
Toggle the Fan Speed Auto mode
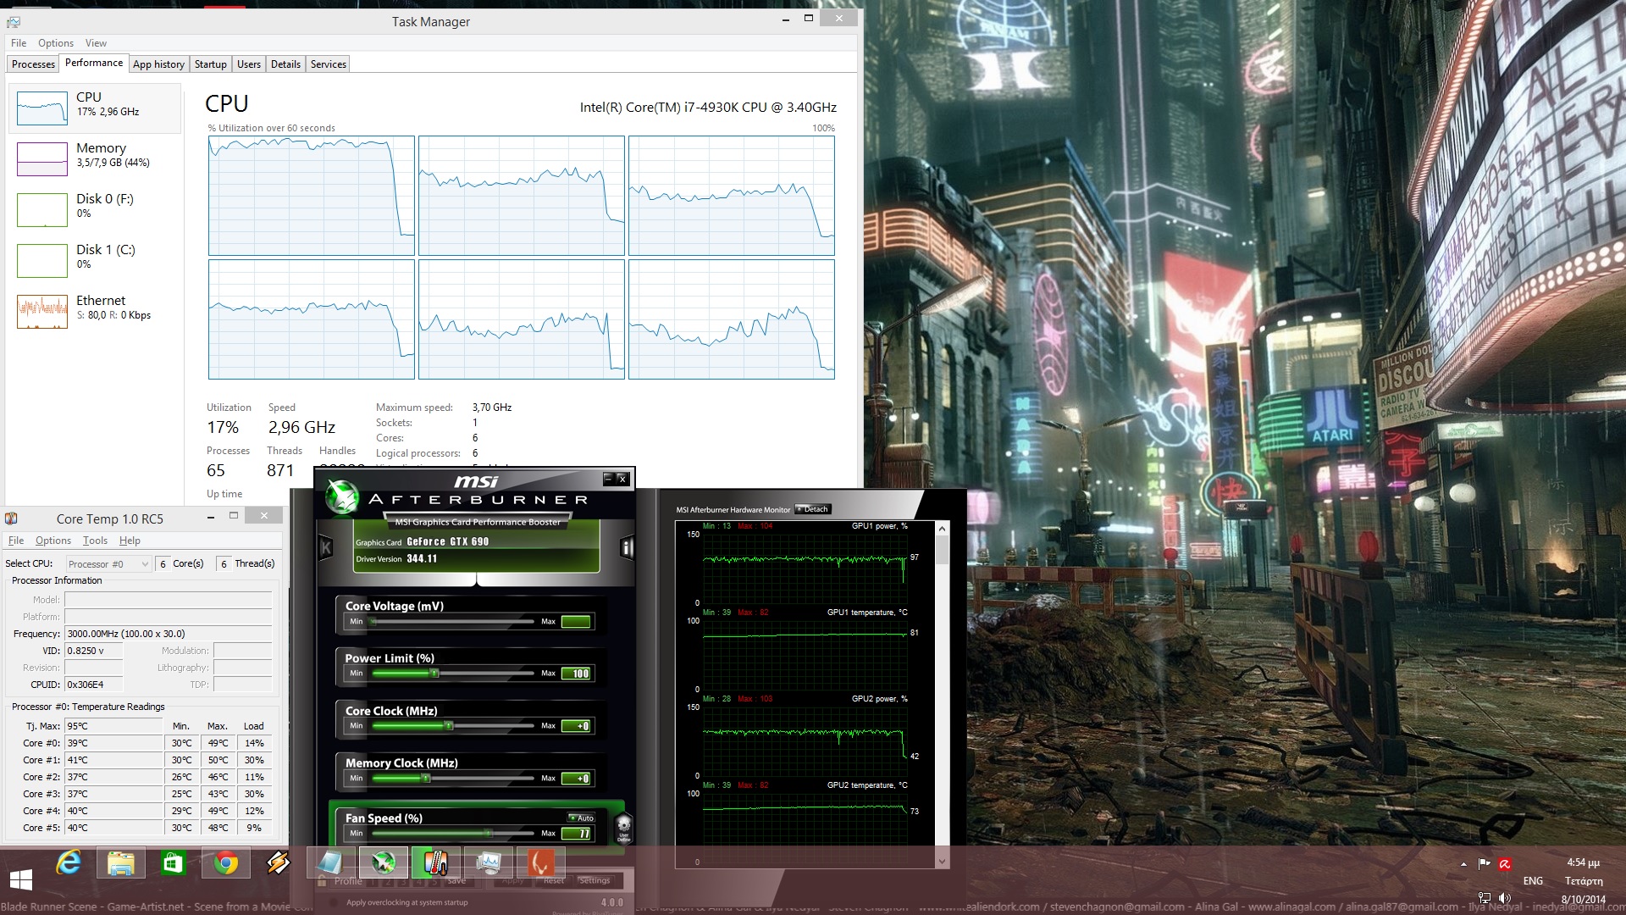(582, 818)
